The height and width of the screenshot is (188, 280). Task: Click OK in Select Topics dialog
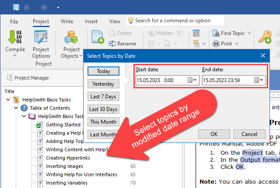(x=214, y=134)
